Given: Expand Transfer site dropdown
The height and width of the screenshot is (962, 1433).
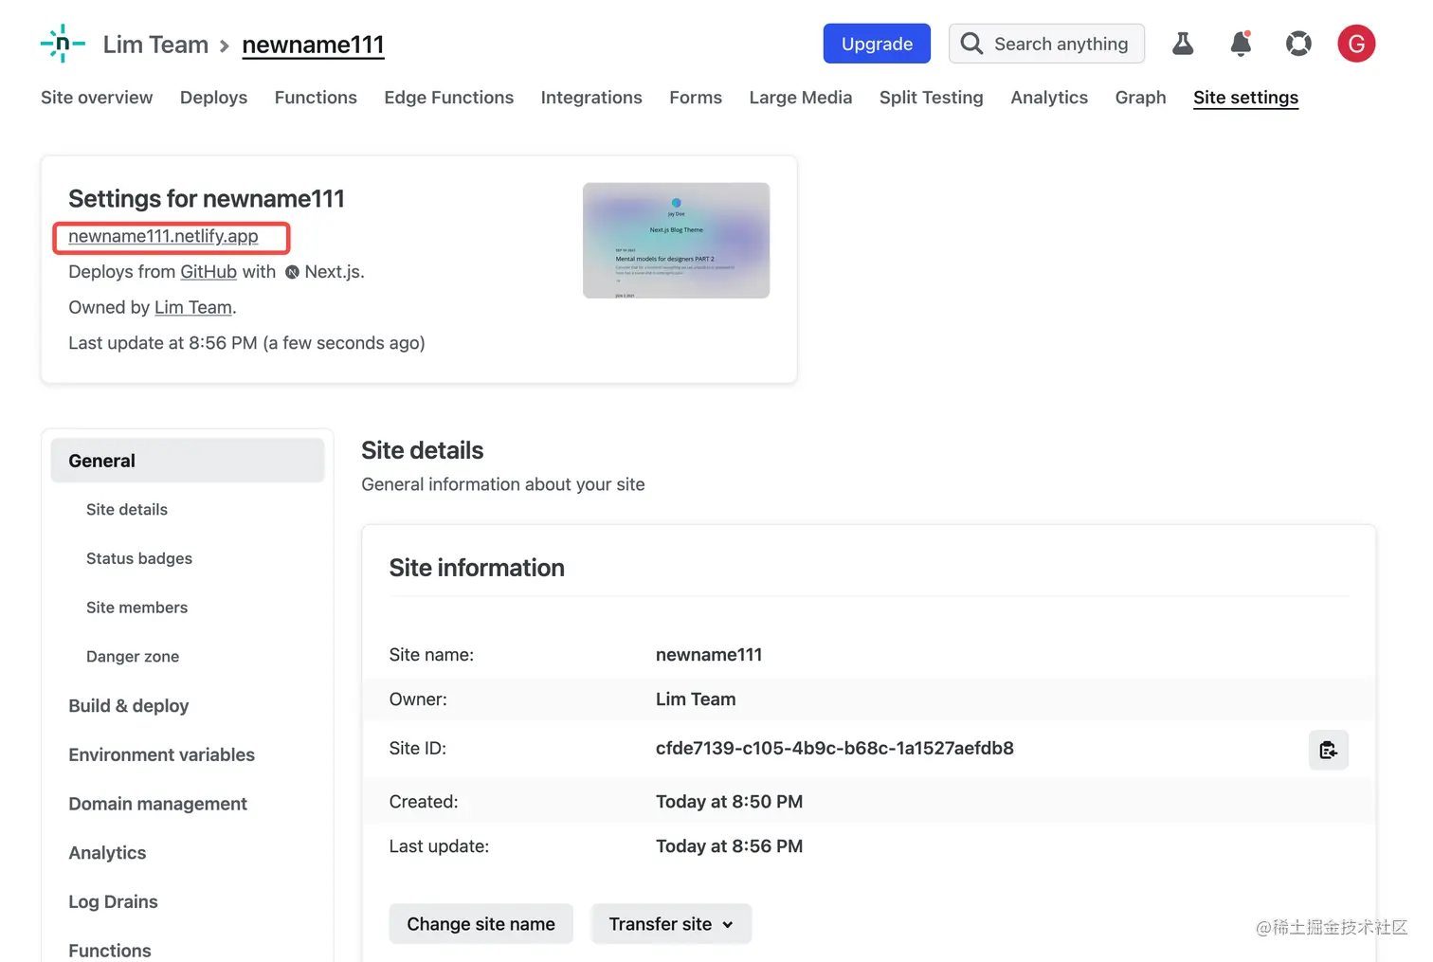Looking at the screenshot, I should pyautogui.click(x=671, y=924).
